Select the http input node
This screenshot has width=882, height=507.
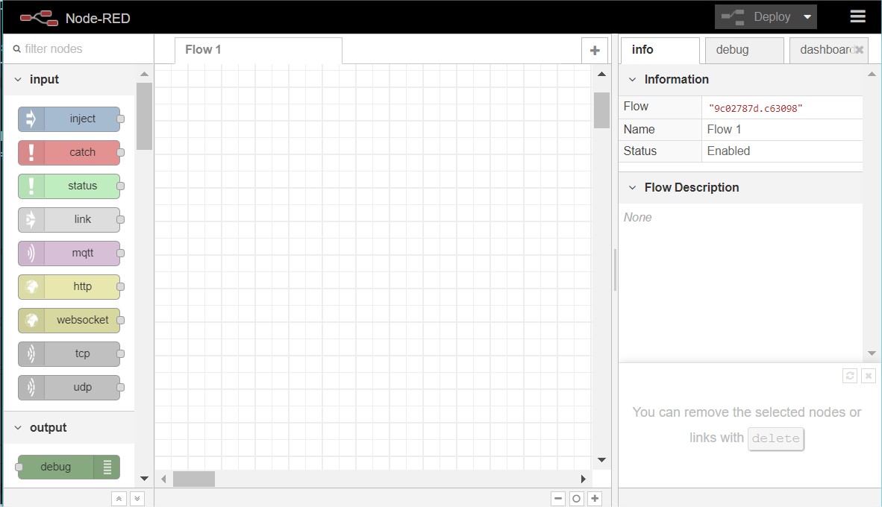coord(69,286)
